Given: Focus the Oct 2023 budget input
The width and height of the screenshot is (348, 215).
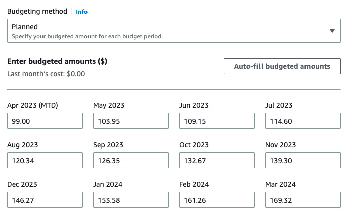Looking at the screenshot, I should click(x=217, y=160).
